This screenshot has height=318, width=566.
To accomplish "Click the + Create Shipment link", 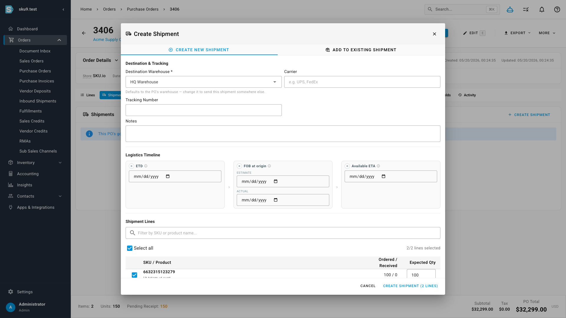I will (529, 115).
